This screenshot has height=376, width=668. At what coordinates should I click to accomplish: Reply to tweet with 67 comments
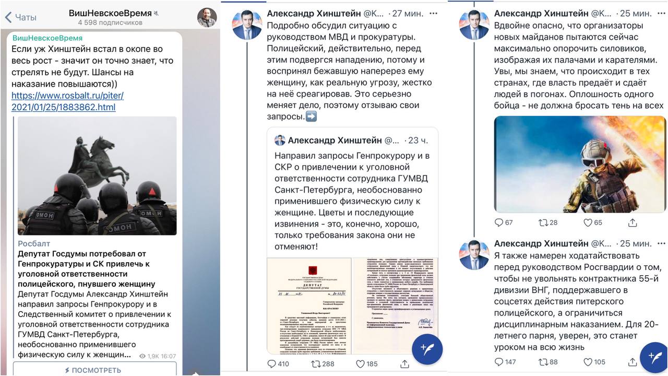(x=504, y=222)
